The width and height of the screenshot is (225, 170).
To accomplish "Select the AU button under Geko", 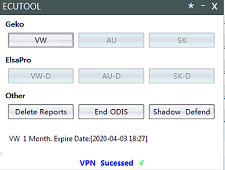I will (x=111, y=40).
